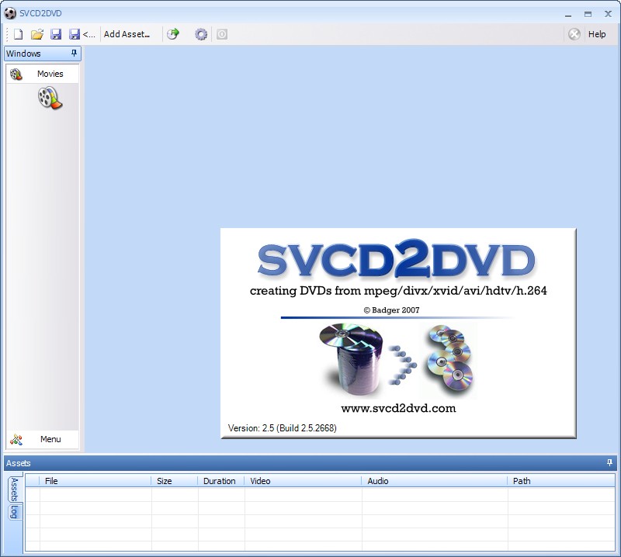Click the greyed-out stop icon in toolbar

pos(222,34)
